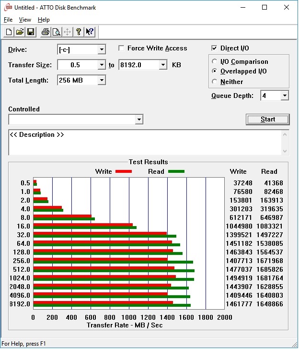Image resolution: width=299 pixels, height=349 pixels.
Task: Click the crosshair move toolbar icon
Action: pyautogui.click(x=67, y=32)
